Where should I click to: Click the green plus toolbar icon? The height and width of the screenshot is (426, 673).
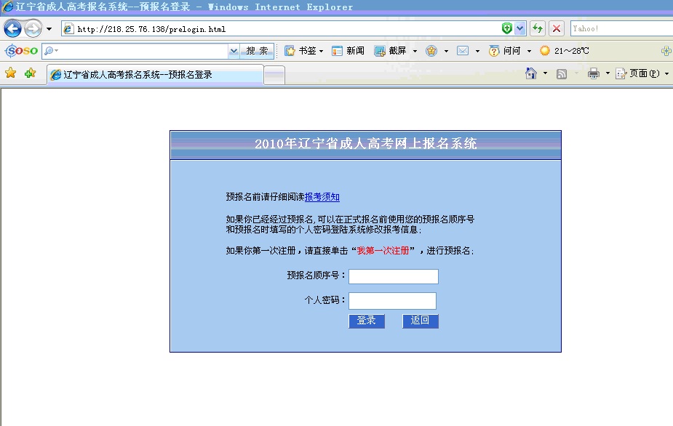666,51
